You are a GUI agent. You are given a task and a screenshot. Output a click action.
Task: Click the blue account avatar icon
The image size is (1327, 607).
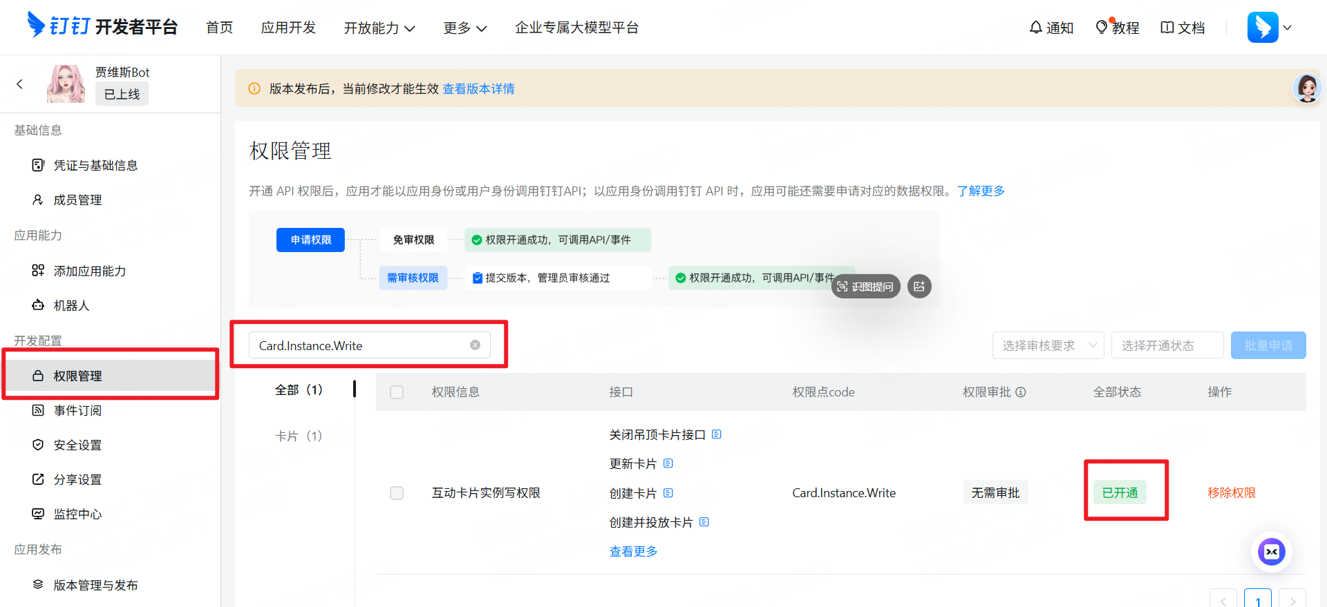[x=1263, y=28]
